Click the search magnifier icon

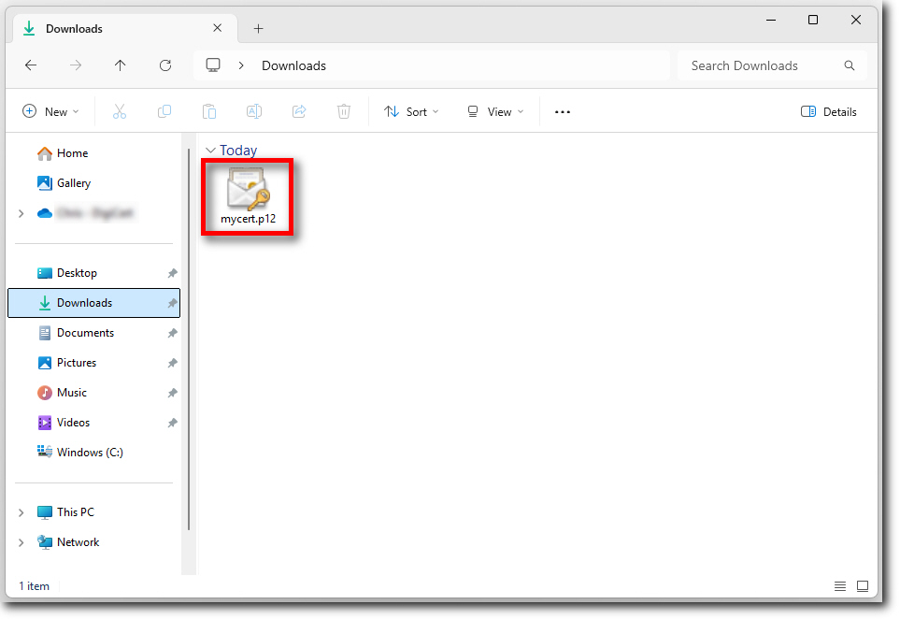(850, 65)
